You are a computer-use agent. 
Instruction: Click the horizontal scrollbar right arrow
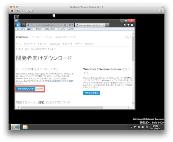coord(129,107)
